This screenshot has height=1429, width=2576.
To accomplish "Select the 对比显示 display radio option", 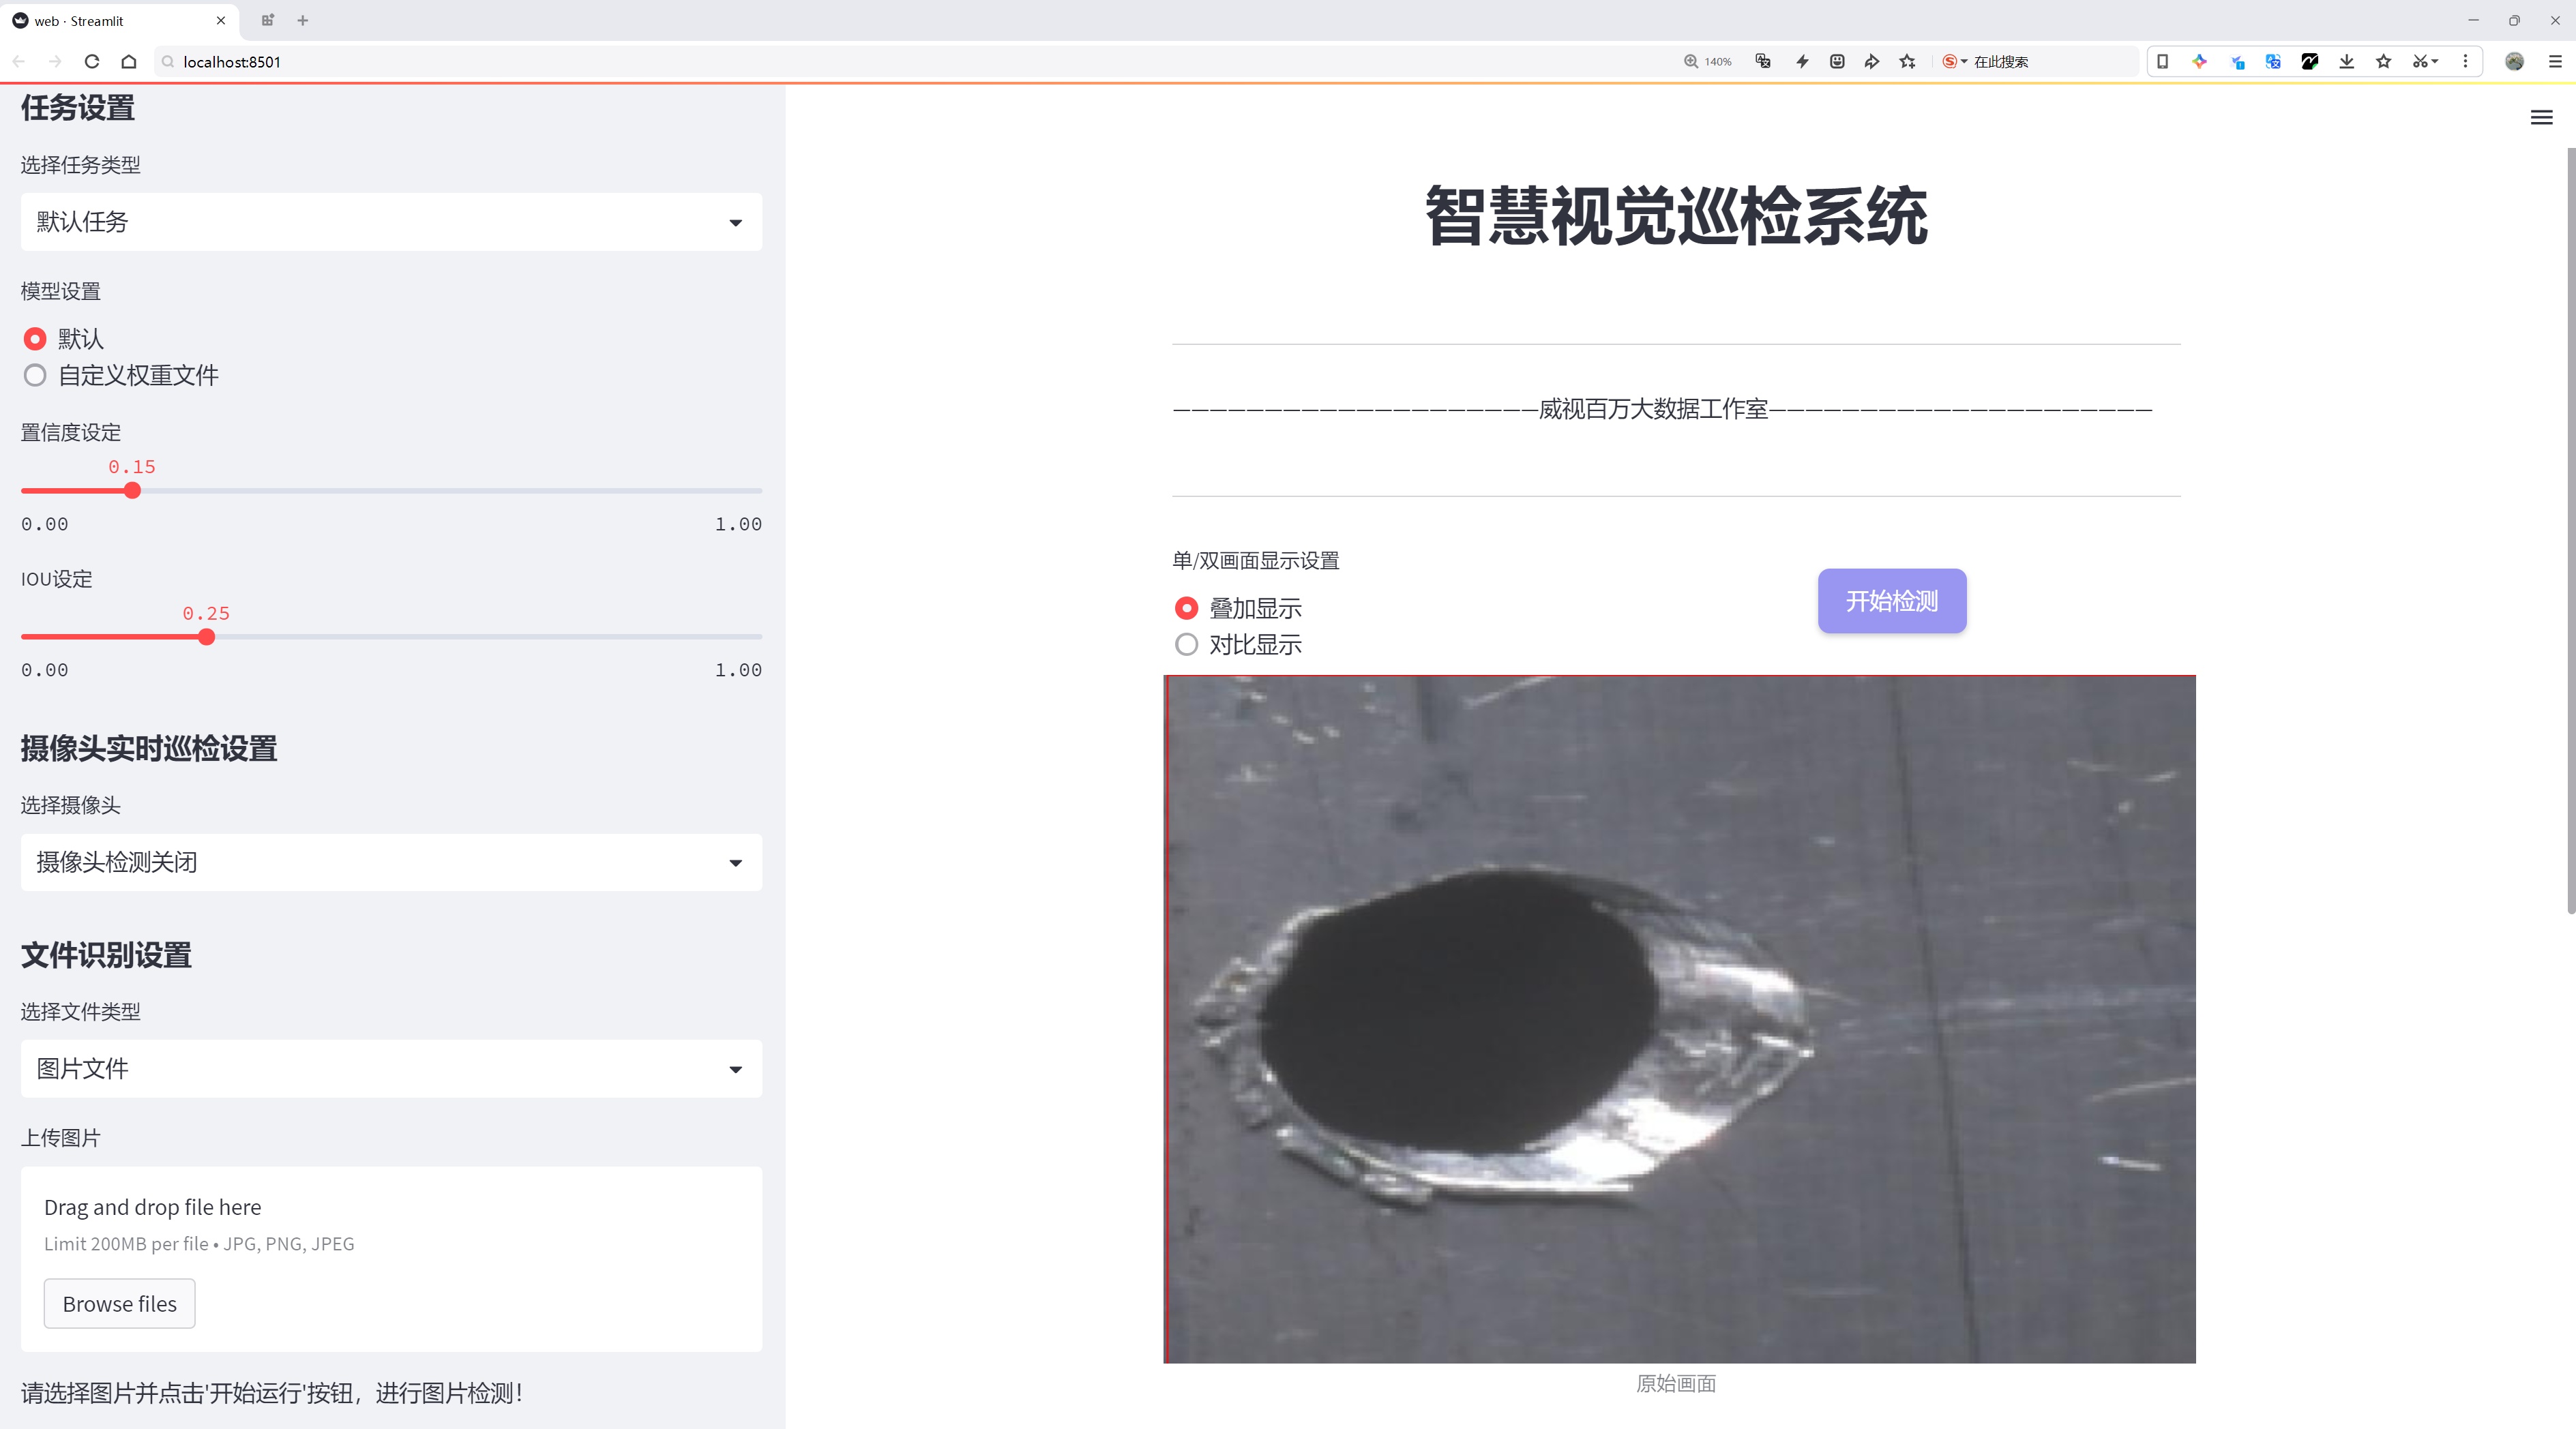I will pos(1238,644).
